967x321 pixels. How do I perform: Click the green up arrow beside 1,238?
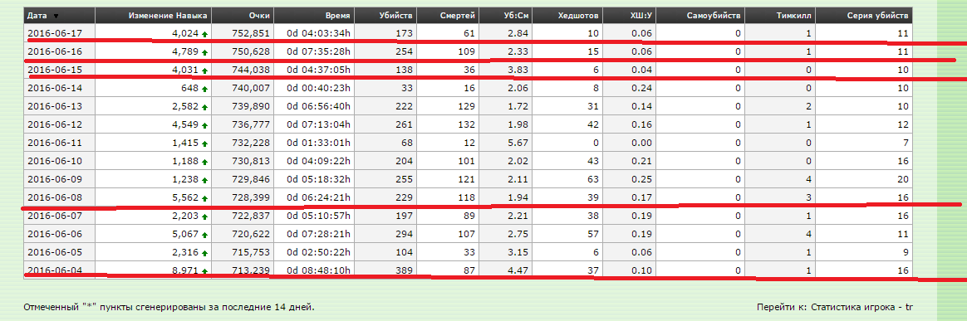[x=204, y=180]
